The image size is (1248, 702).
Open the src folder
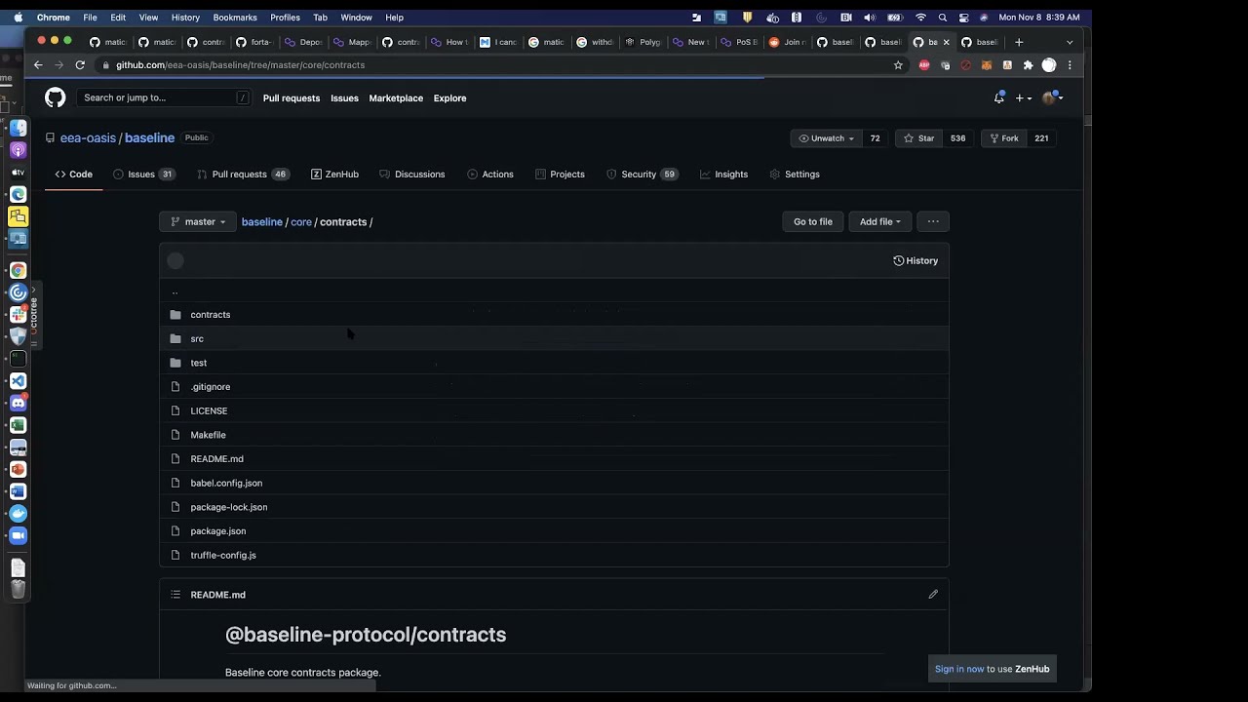pos(197,338)
